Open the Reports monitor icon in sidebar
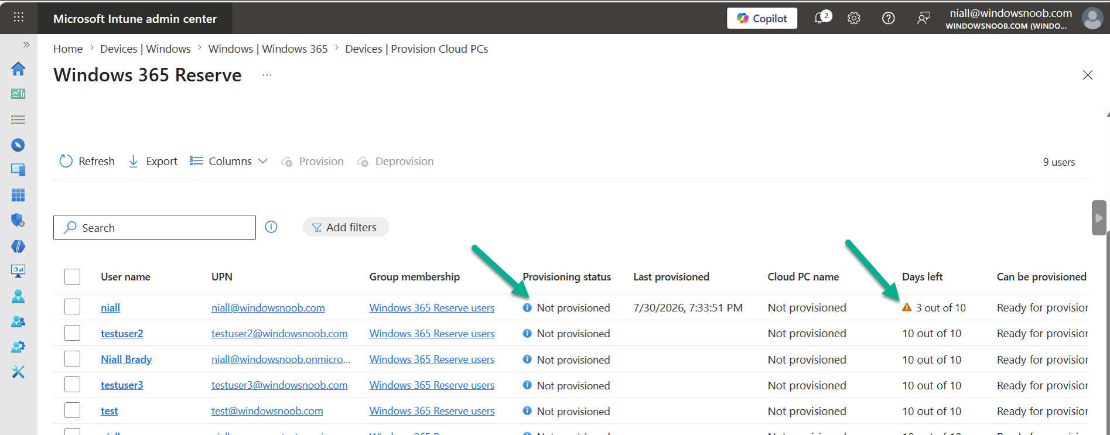1110x435 pixels. [x=18, y=271]
